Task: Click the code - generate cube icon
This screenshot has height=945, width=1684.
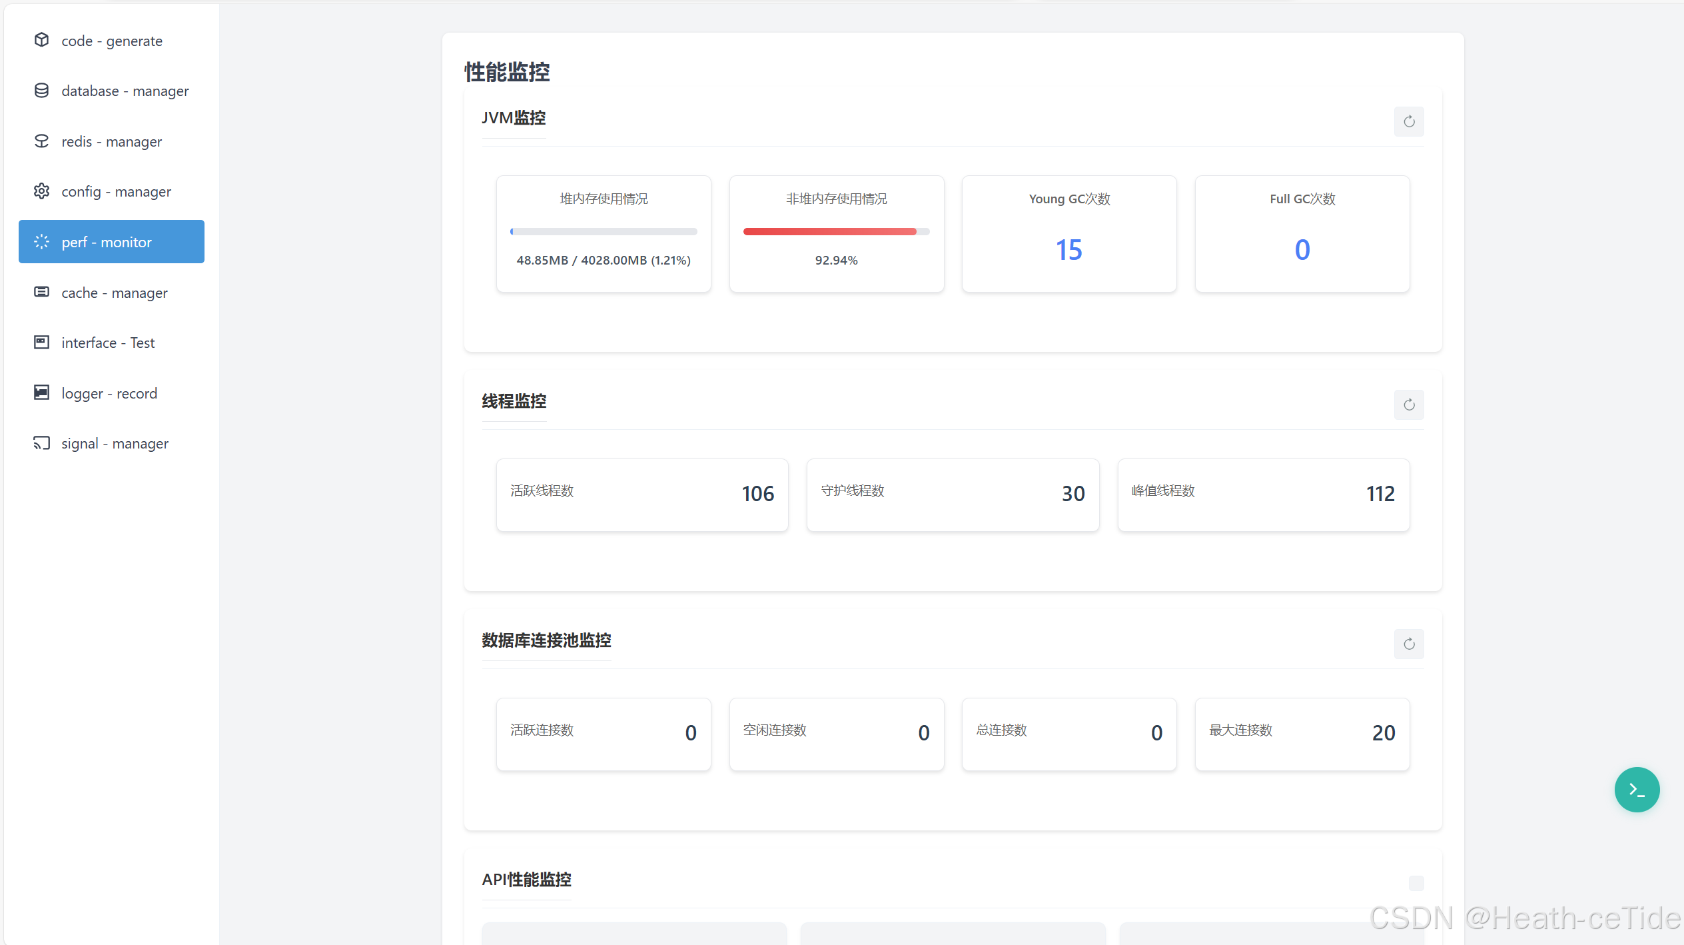Action: [x=41, y=40]
